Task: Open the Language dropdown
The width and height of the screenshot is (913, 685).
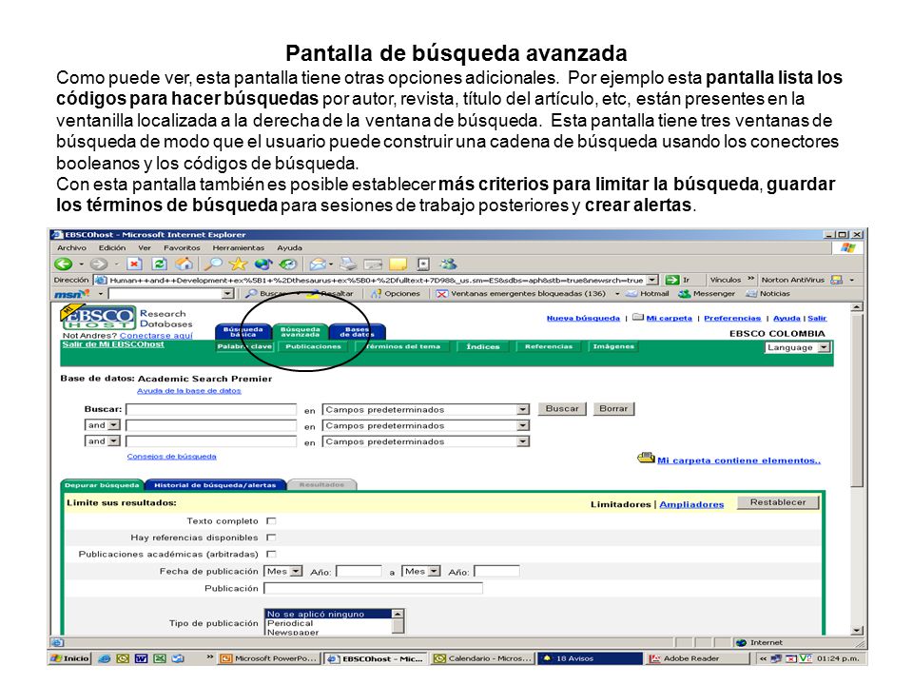Action: click(798, 347)
